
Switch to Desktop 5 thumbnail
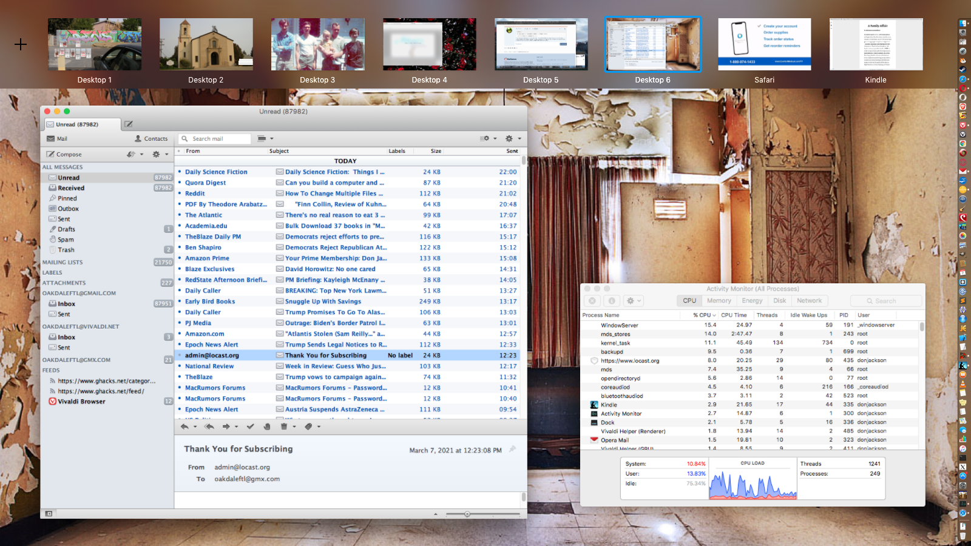point(541,44)
